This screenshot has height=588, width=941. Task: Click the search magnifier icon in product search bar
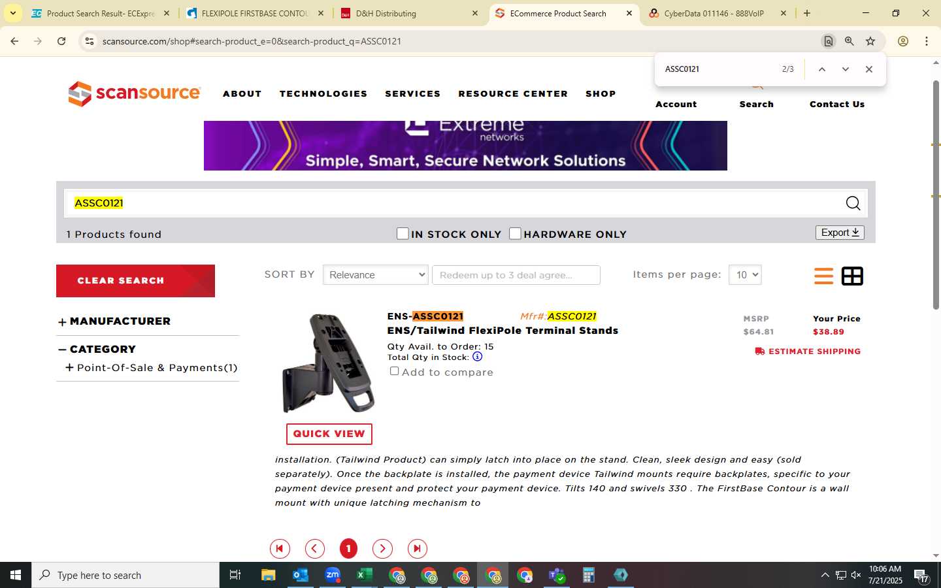coord(853,203)
